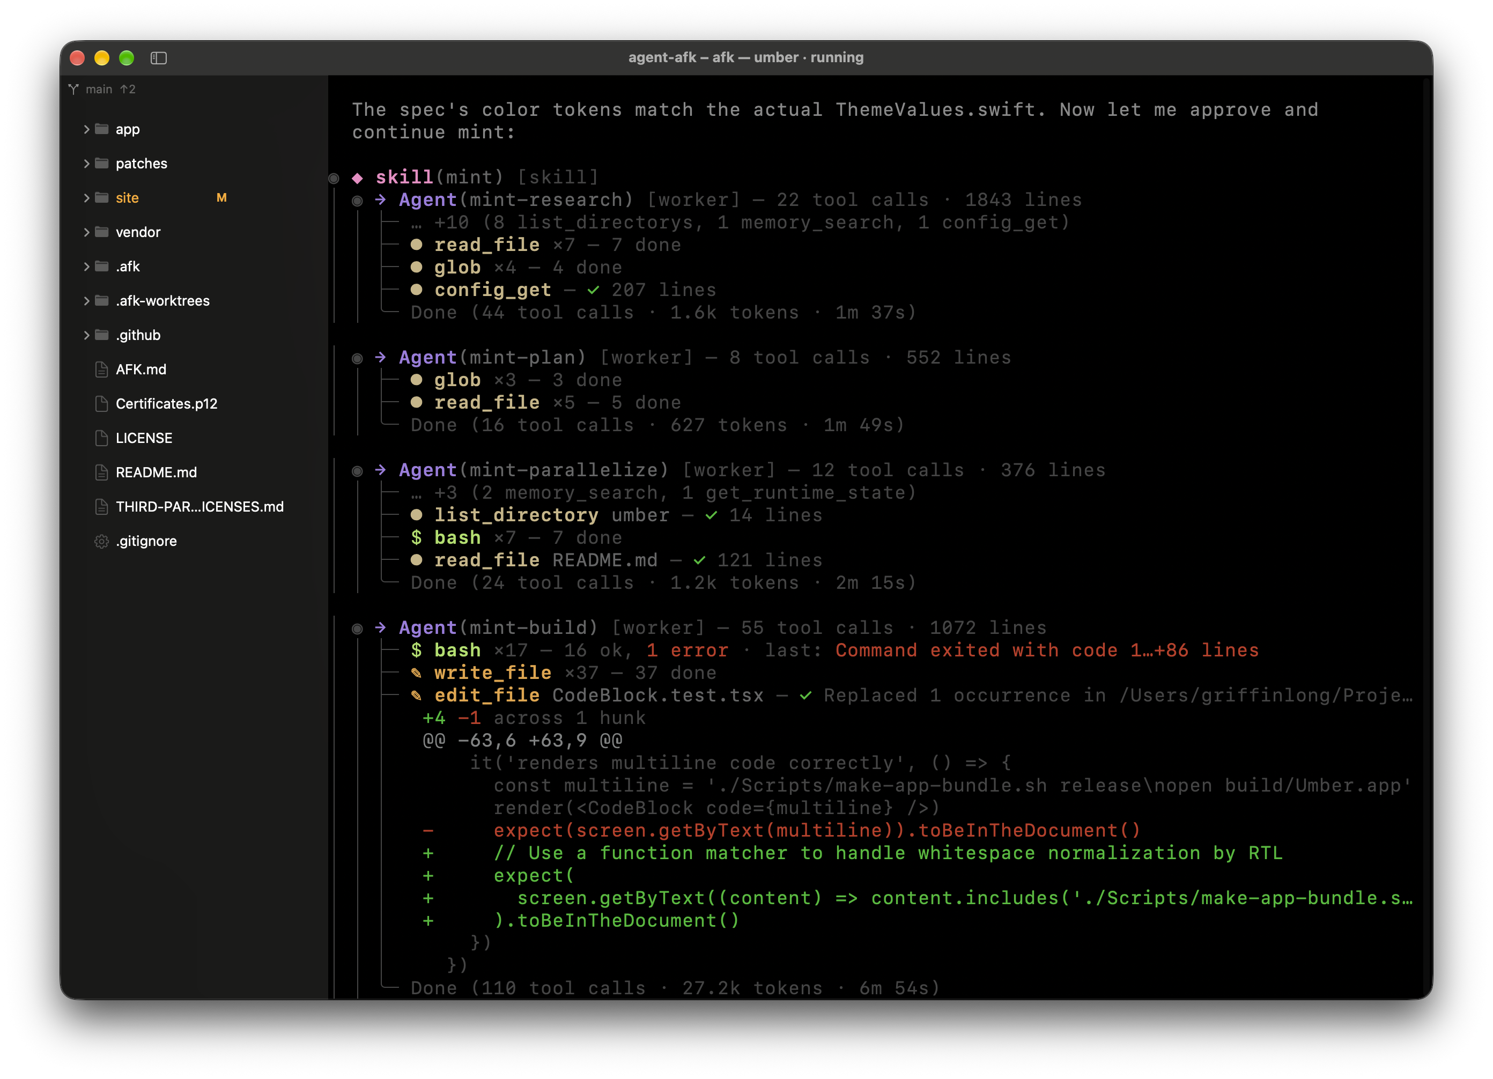
Task: Click the purple arrow before Agent(mint-research)
Action: pyautogui.click(x=381, y=199)
